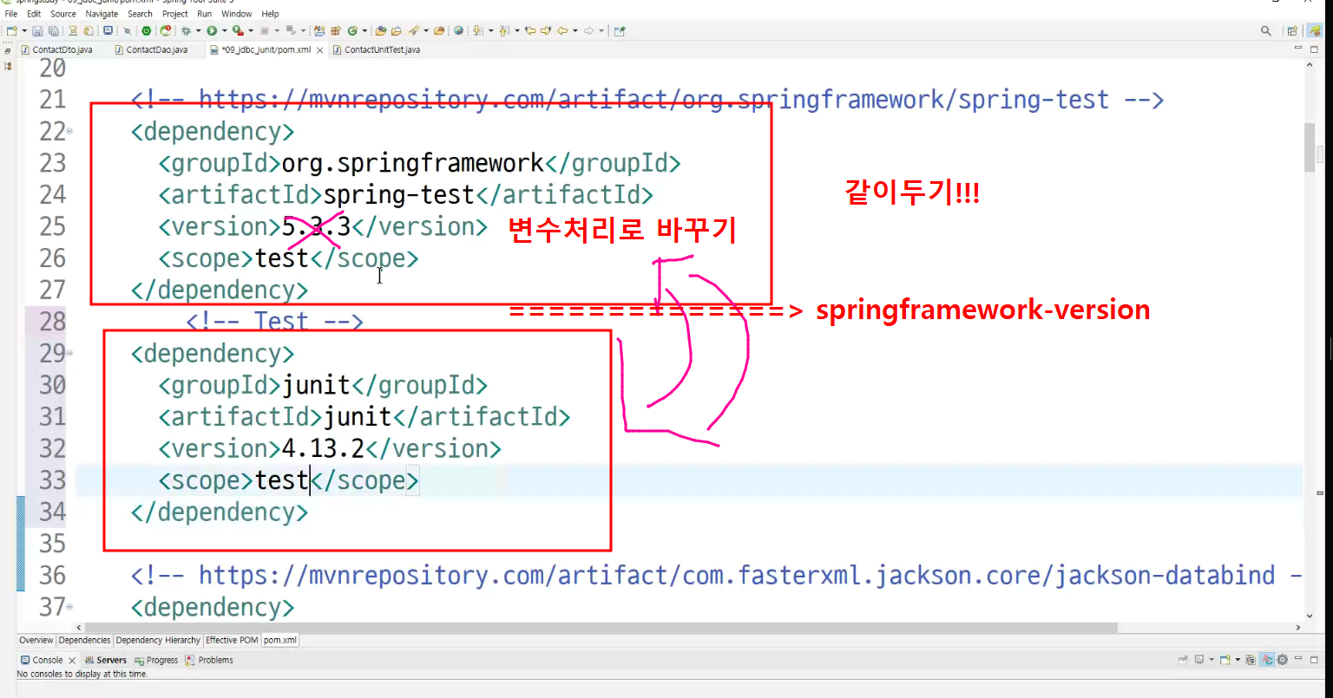Click the Debug bug icon in toolbar
The width and height of the screenshot is (1333, 698).
(x=187, y=30)
